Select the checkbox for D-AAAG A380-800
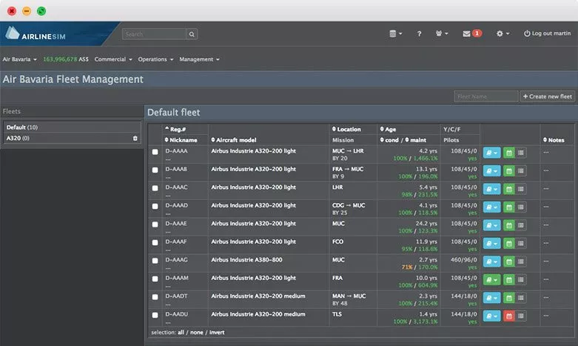Screen dimensions: 578x346 155,262
